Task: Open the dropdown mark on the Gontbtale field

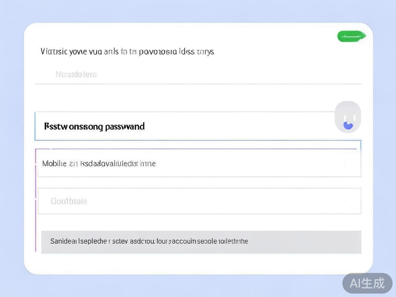Action: click(345, 201)
